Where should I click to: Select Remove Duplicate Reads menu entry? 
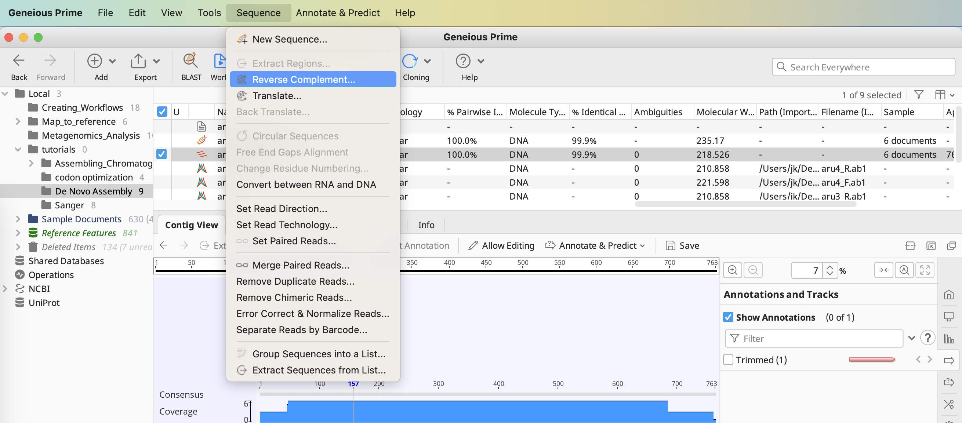point(295,281)
